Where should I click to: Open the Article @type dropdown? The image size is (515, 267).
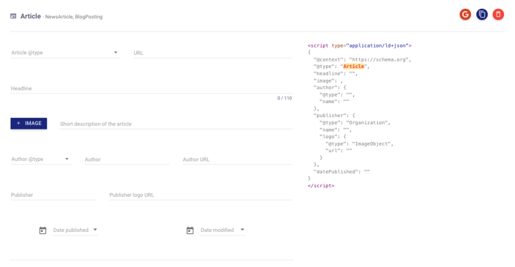click(x=65, y=53)
